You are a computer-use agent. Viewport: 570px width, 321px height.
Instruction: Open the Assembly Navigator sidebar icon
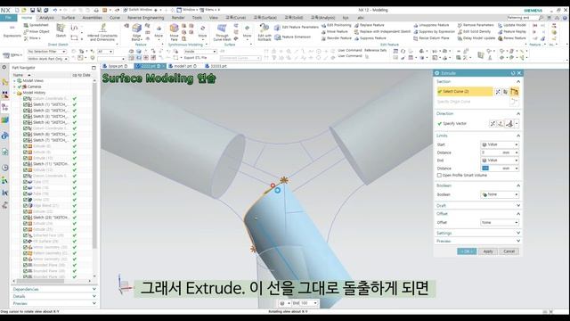point(4,82)
